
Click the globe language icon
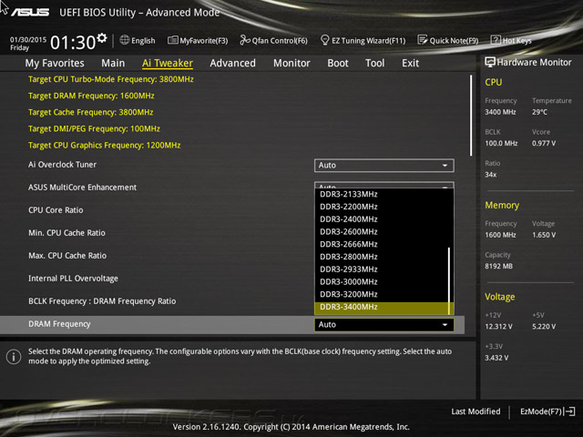(125, 40)
